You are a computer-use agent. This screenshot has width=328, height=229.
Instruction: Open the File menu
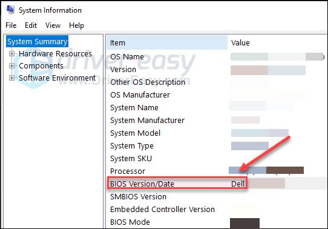11,25
